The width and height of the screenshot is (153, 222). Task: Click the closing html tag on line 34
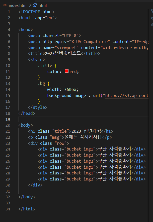point(27,209)
